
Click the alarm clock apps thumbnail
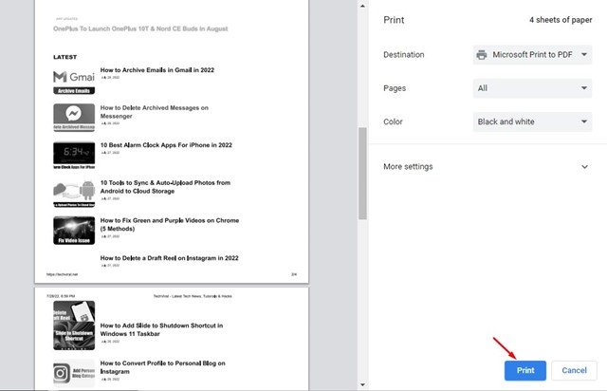[73, 155]
